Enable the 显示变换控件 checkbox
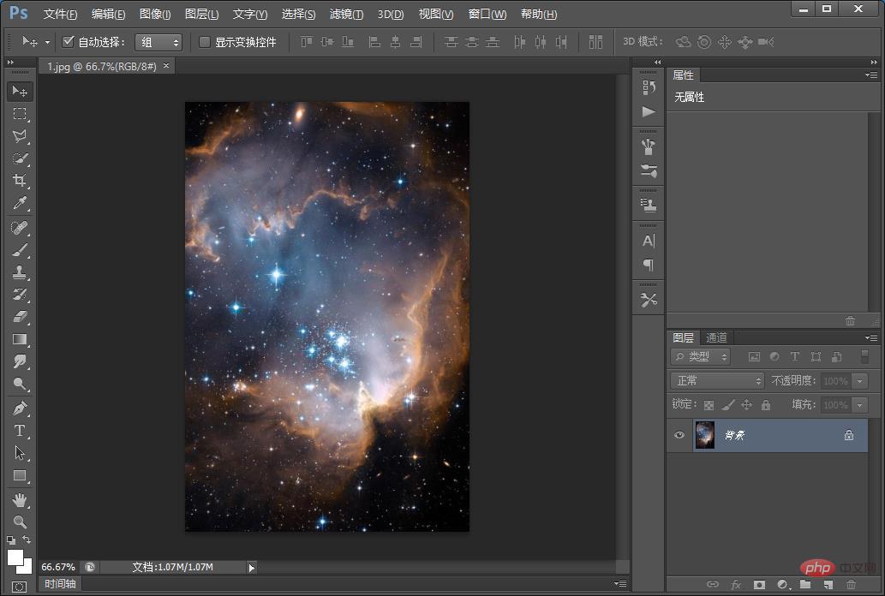Image resolution: width=885 pixels, height=596 pixels. pyautogui.click(x=205, y=42)
